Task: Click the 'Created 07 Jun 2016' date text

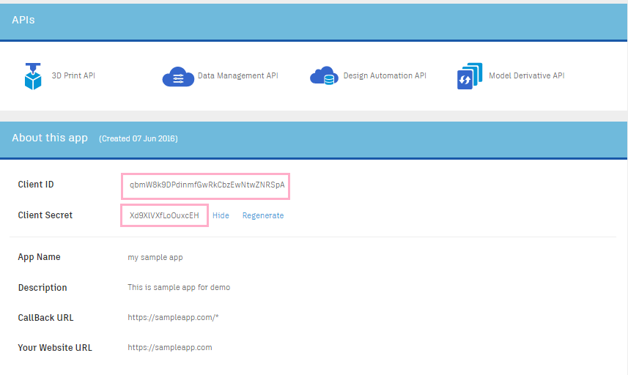Action: tap(138, 138)
